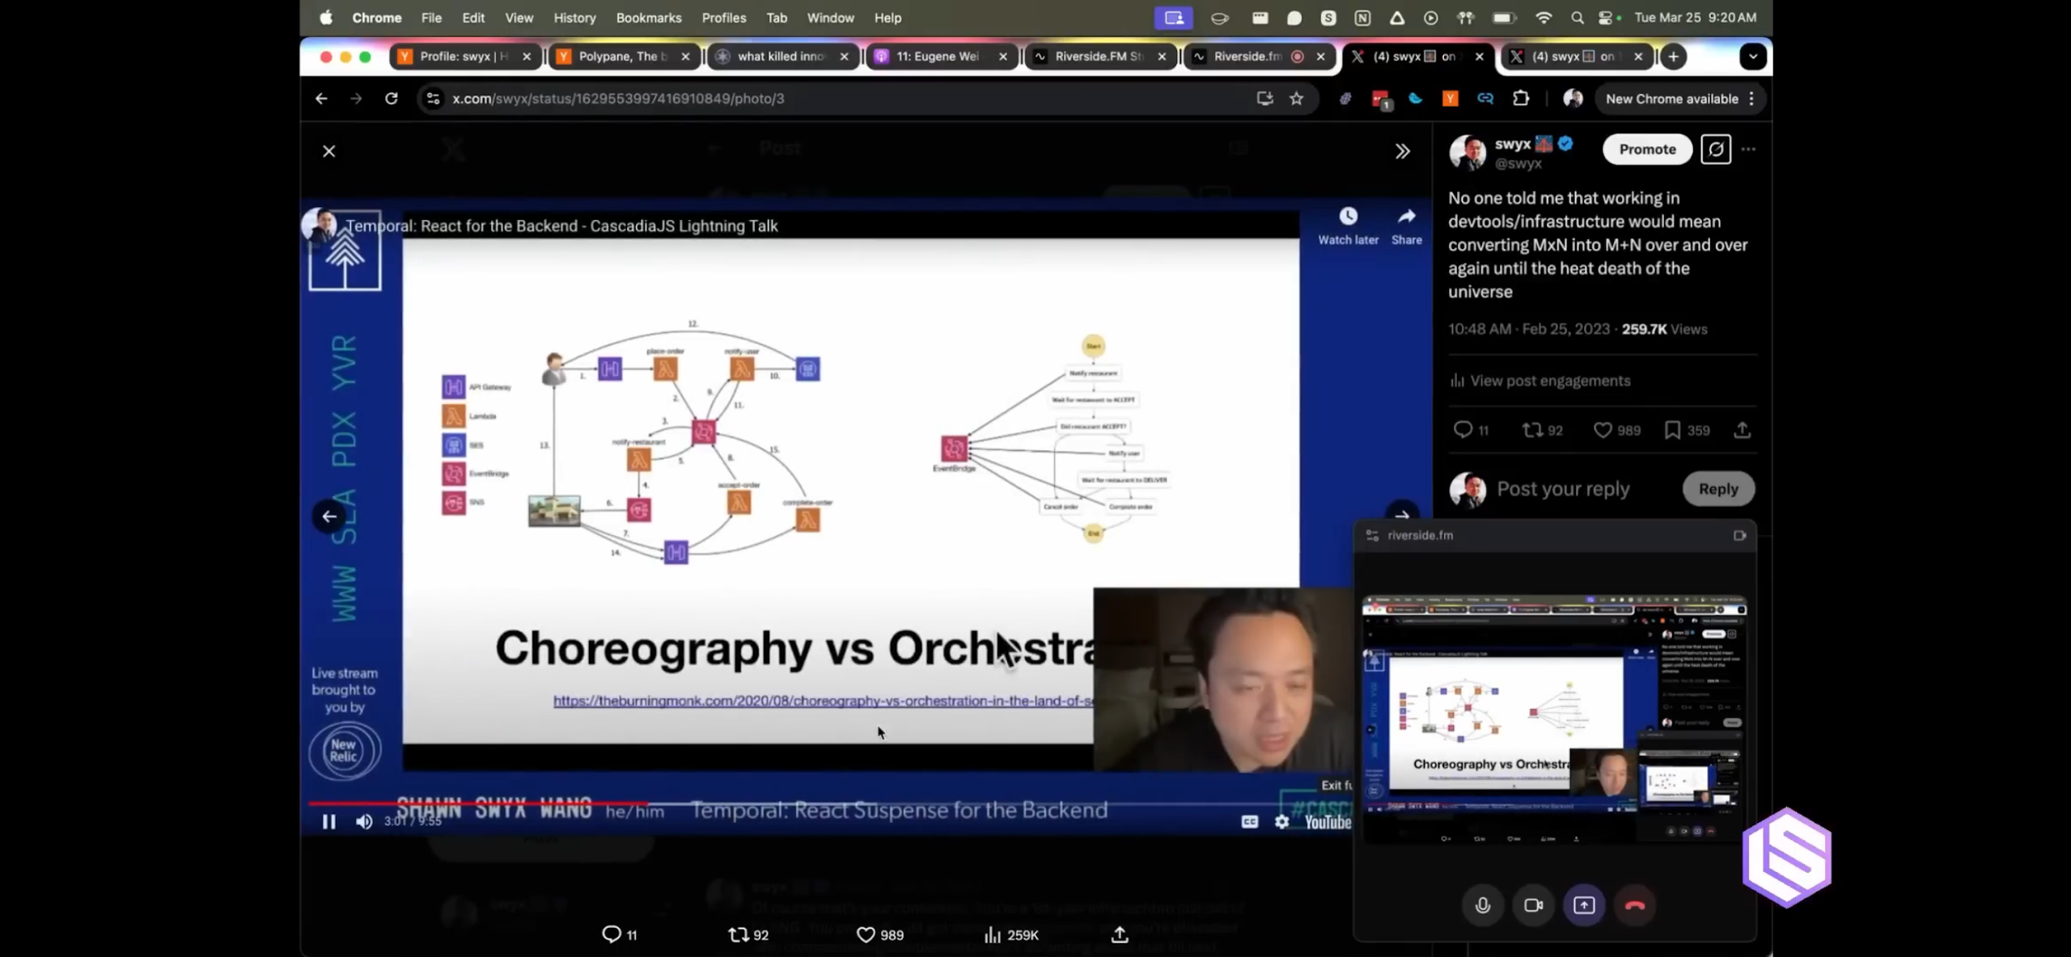Screen dimensions: 2071x957
Task: Open macOS Spotlight search icon
Action: coord(1577,17)
